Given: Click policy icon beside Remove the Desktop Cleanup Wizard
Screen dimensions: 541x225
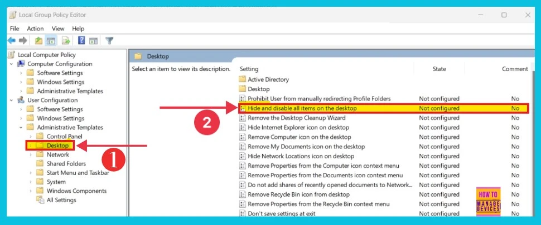Looking at the screenshot, I should [243, 118].
